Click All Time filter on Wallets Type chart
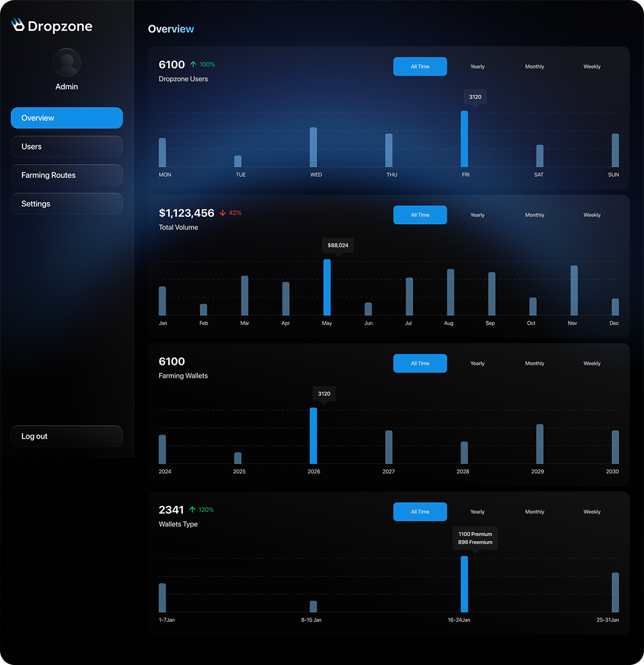The height and width of the screenshot is (665, 644). click(x=420, y=511)
